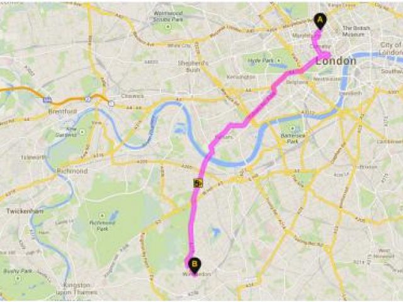
Task: Select the Twickenham place label
Action: 25,211
